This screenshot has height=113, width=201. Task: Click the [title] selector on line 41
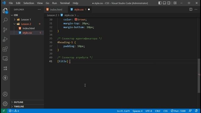[x=63, y=61]
